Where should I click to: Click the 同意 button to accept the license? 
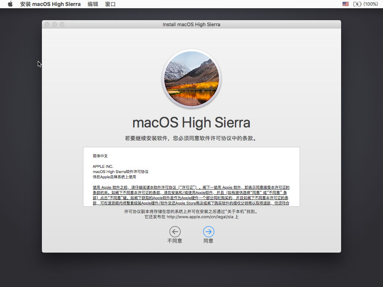click(x=208, y=235)
